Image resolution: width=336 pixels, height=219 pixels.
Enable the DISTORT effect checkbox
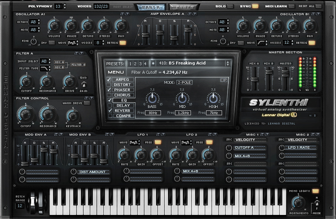(109, 85)
